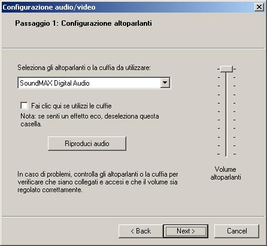Click the 'Passaggio 1: Configurazione altoparlanti' heading
Viewport: 267px width, 246px height.
(83, 23)
